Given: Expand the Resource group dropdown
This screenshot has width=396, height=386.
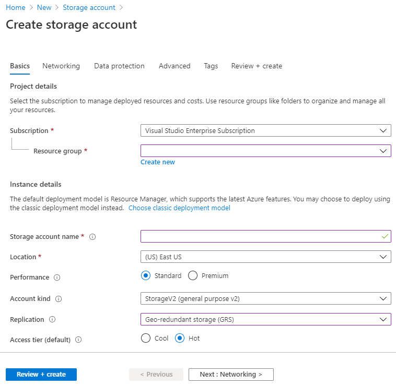Looking at the screenshot, I should tap(265, 151).
